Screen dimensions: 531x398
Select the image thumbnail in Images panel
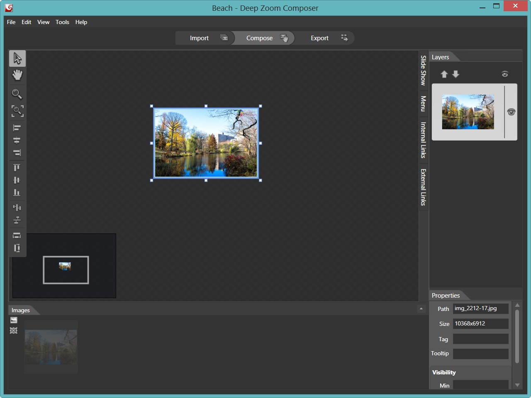click(x=51, y=347)
